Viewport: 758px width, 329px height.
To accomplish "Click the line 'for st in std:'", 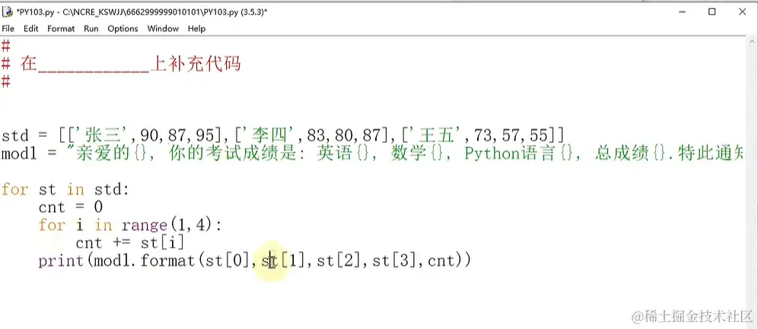I will [x=65, y=190].
